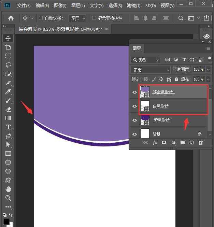The height and width of the screenshot is (227, 214).
Task: Click the delete layer trash icon
Action: point(201,143)
